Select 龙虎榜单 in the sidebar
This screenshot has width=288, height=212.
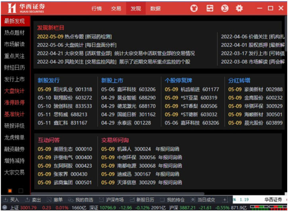click(x=14, y=137)
